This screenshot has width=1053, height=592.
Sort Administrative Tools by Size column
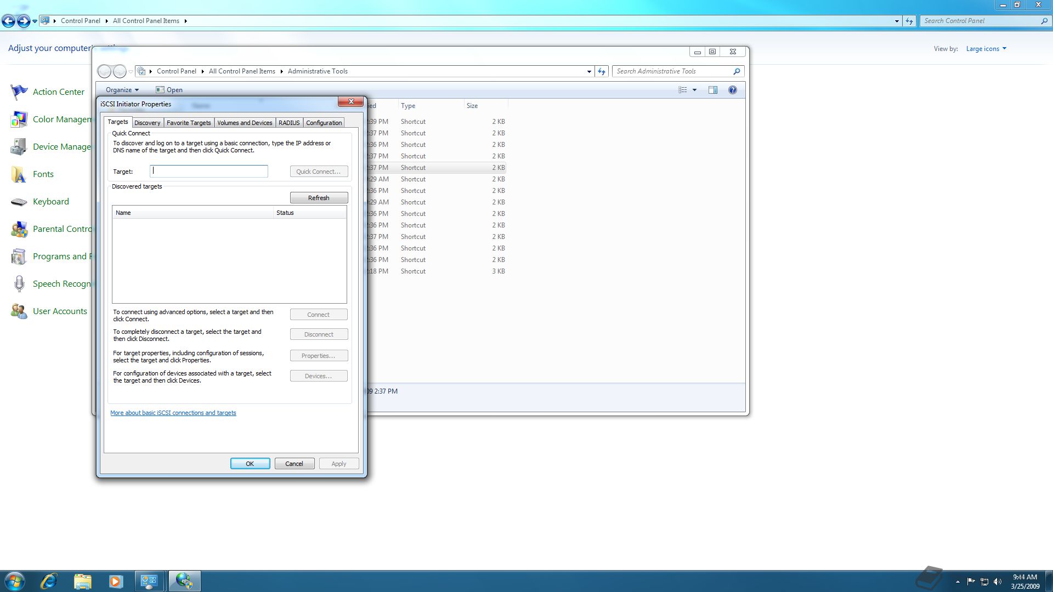[x=486, y=106]
